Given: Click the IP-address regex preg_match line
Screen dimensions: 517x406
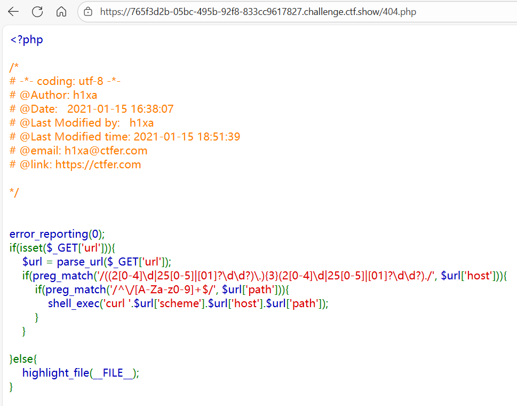Looking at the screenshot, I should click(x=265, y=276).
